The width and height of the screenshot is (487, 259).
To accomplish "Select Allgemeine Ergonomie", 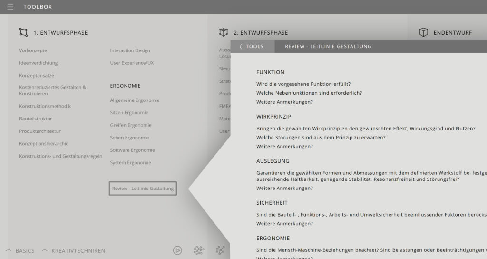I will (135, 100).
